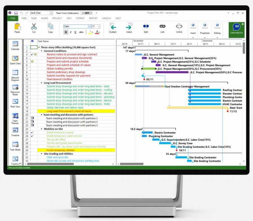Screen dimensions: 253x221
Task: Click the Indicators info column header icon
Action: (x=32, y=41)
